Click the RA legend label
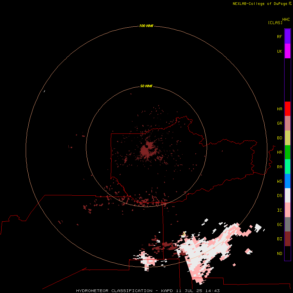 [x=280, y=167]
